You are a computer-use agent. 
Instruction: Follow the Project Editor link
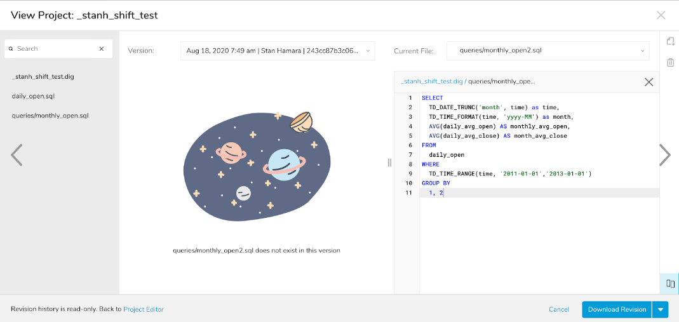[144, 309]
